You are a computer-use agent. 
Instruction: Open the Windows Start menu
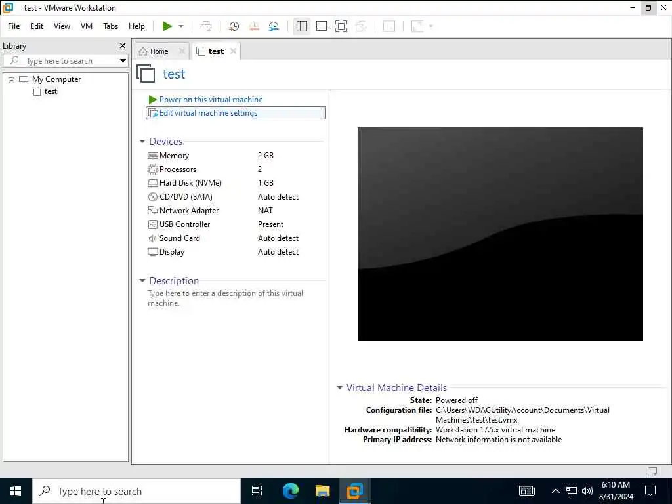(16, 491)
